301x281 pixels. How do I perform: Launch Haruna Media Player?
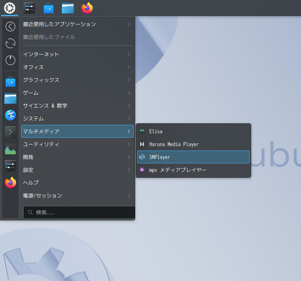pyautogui.click(x=193, y=144)
